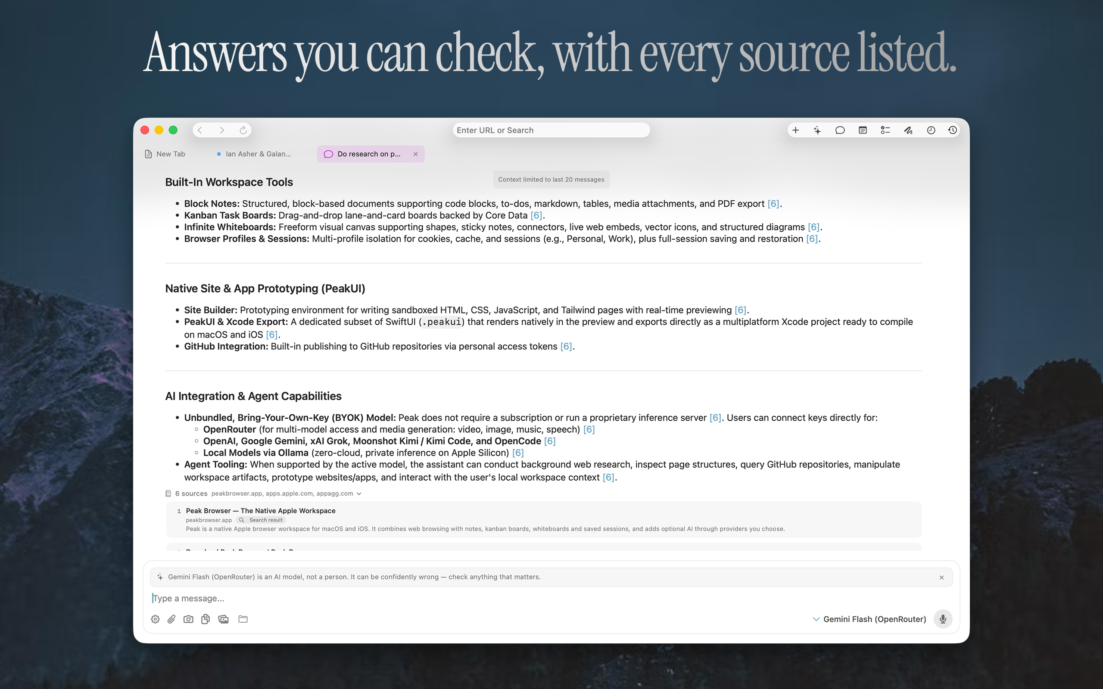Click citation [6] after Site Builder line
Viewport: 1103px width, 689px height.
point(740,310)
